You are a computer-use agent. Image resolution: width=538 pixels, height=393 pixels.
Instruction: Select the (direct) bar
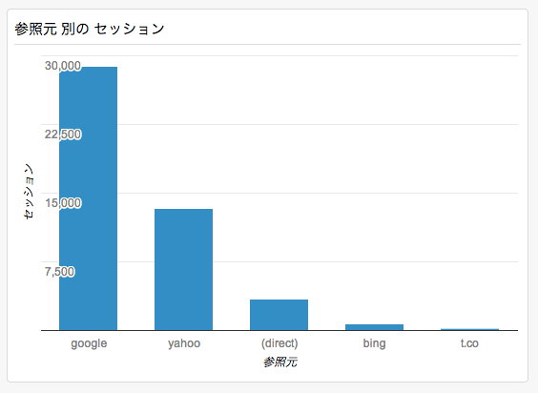(x=279, y=315)
